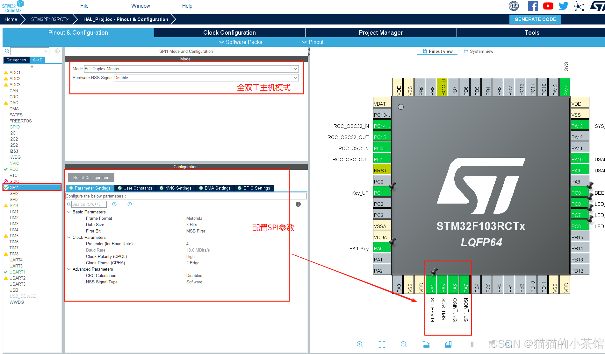
Task: Click the rotate clockwise icon below pinout
Action: point(426,344)
